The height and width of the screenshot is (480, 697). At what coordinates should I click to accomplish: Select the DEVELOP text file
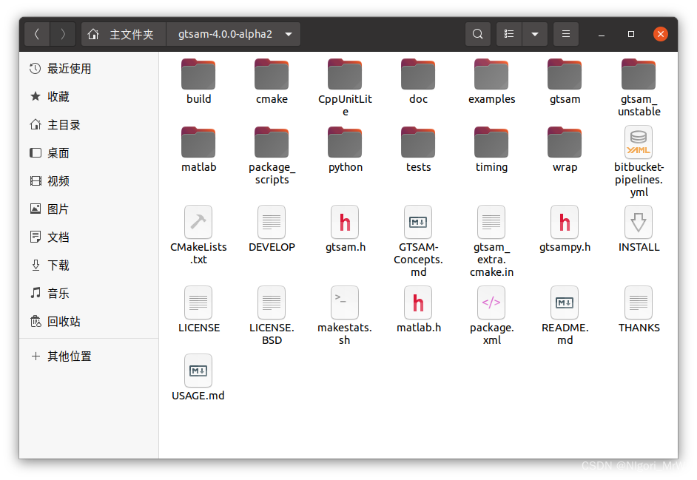pos(272,229)
